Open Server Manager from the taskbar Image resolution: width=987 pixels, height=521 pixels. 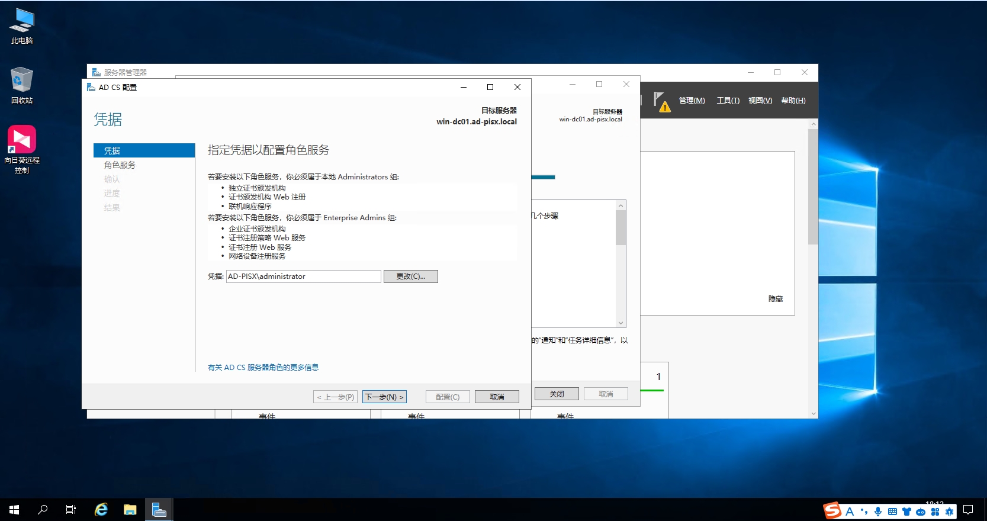coord(159,510)
